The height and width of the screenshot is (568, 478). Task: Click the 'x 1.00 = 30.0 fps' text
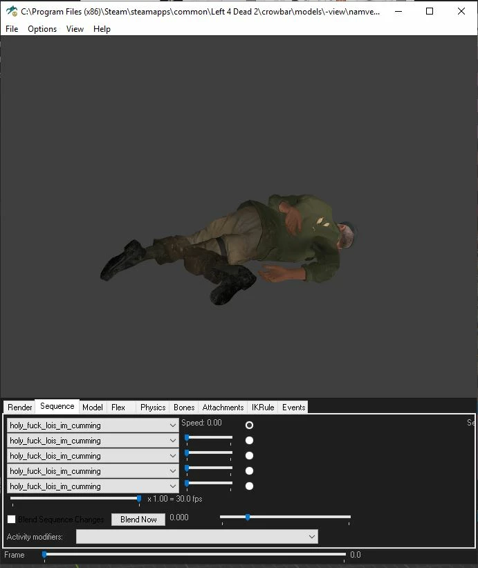(175, 499)
